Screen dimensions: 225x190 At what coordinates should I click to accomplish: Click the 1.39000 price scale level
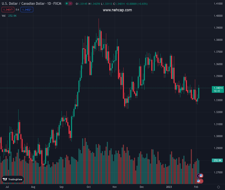tap(217, 28)
